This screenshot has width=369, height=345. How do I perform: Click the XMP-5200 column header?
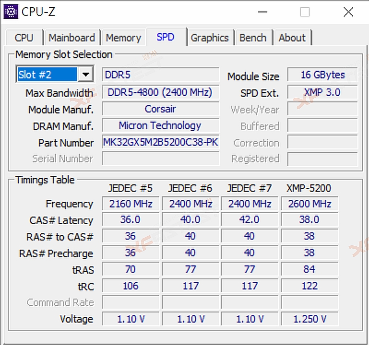tap(309, 188)
